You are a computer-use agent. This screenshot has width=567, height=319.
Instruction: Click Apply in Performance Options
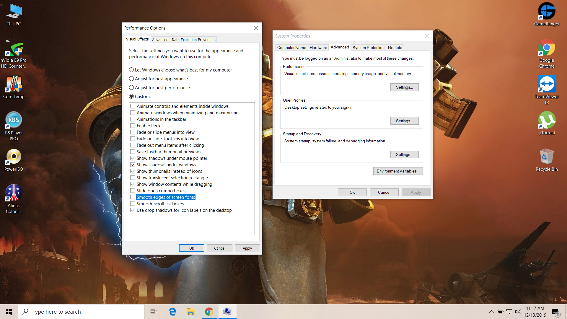tap(247, 248)
